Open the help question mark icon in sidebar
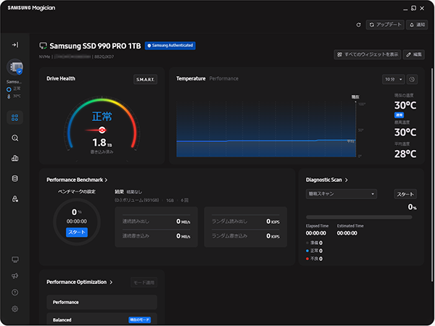The height and width of the screenshot is (326, 435). tap(15, 292)
